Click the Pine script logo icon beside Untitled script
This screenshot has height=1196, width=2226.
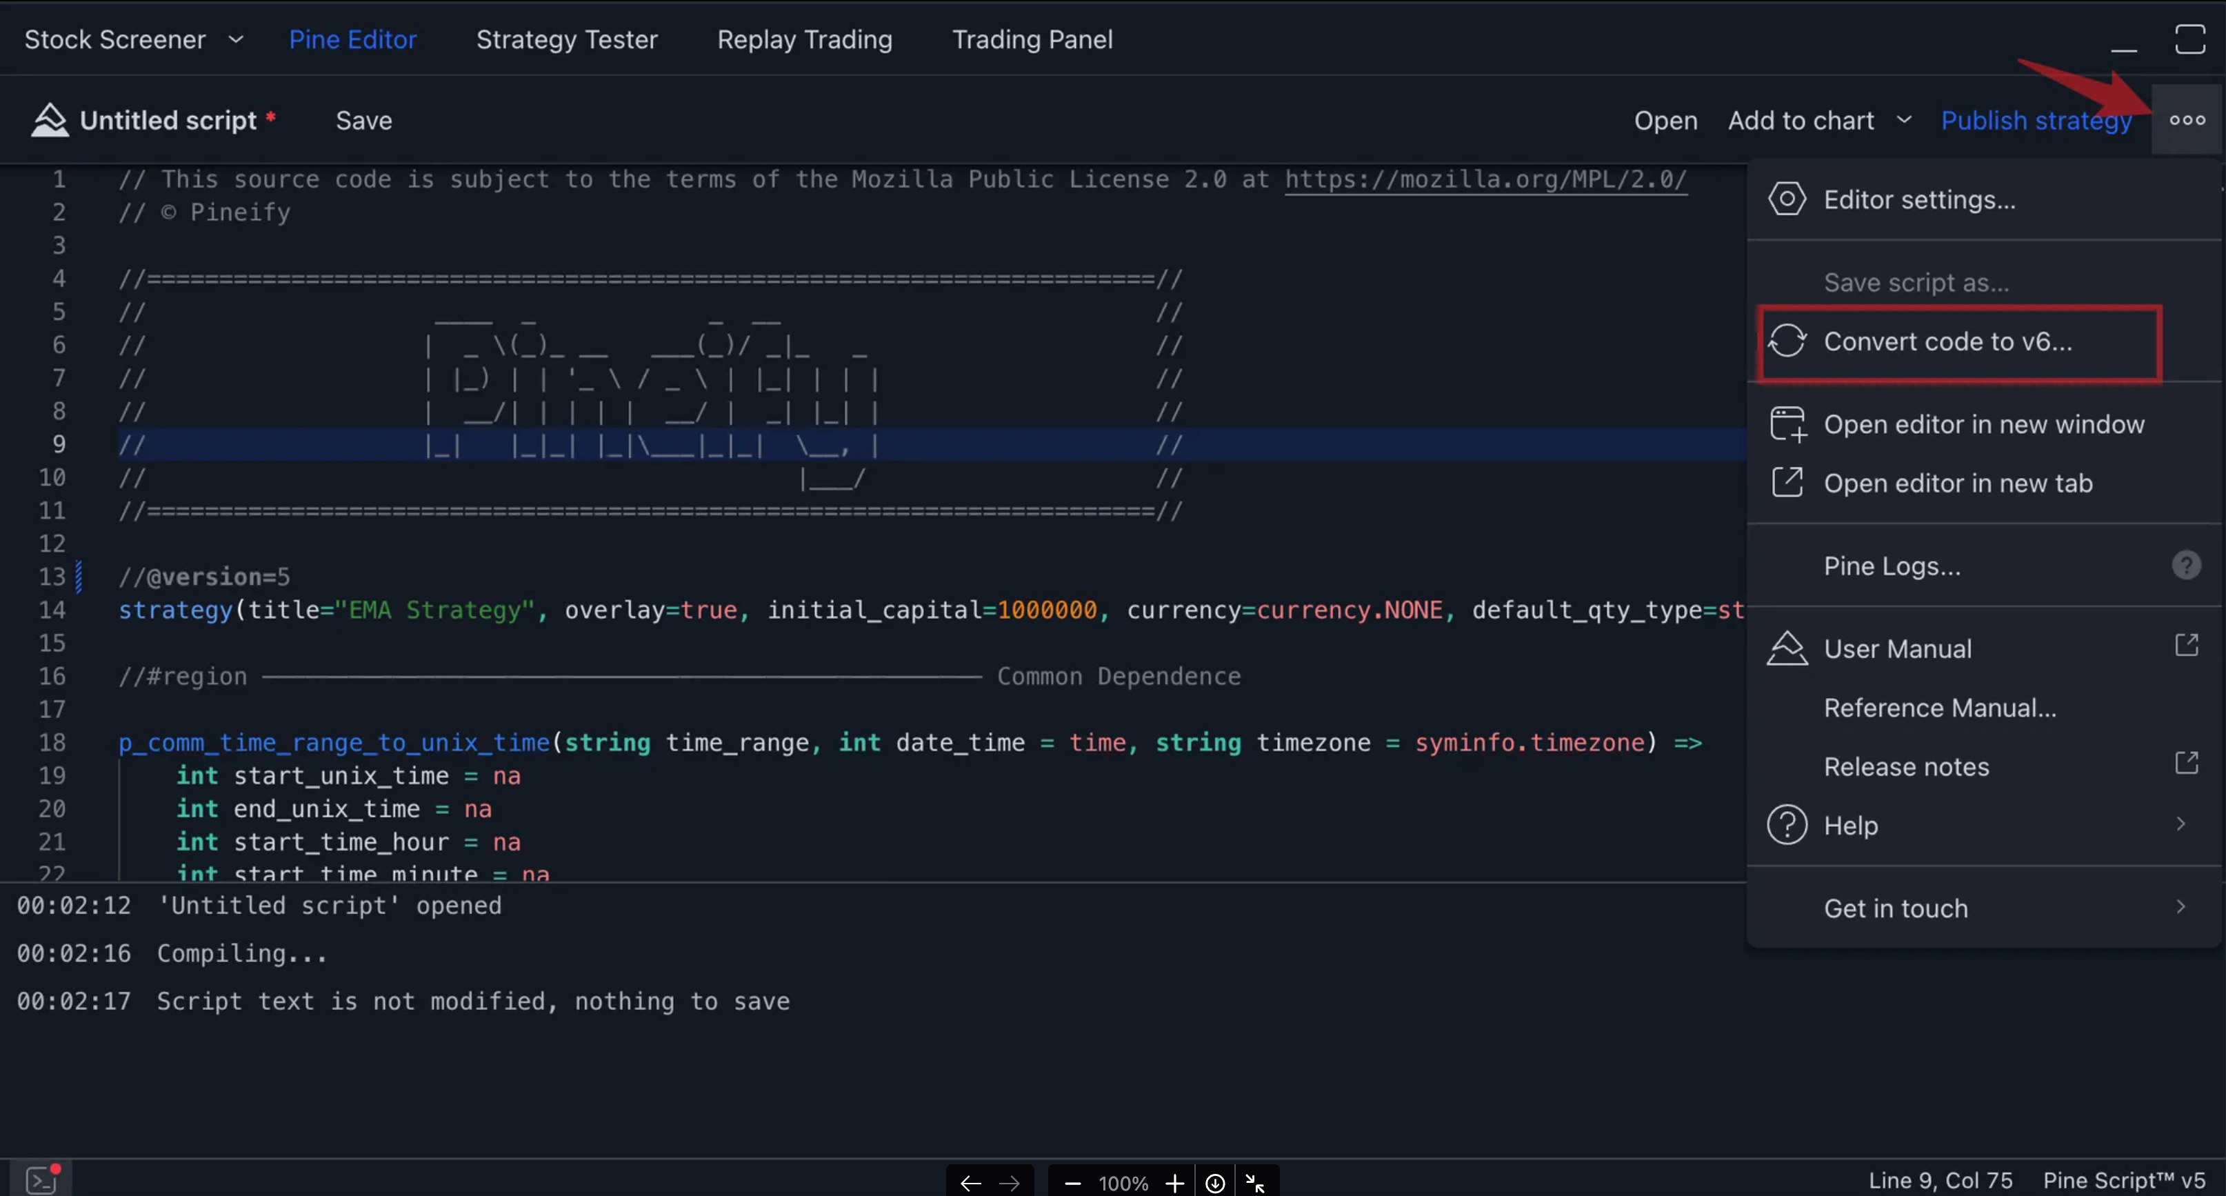click(x=49, y=120)
